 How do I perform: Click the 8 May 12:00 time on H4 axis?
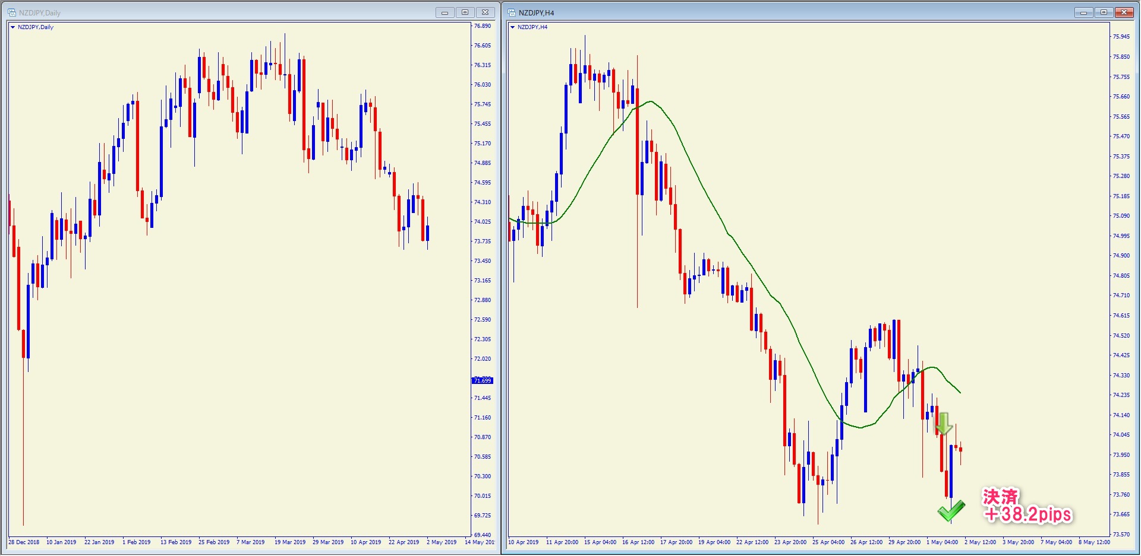point(1095,542)
